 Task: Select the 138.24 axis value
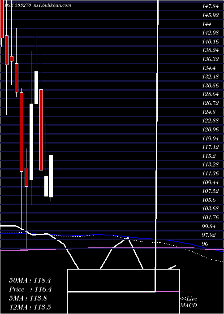(x=210, y=50)
